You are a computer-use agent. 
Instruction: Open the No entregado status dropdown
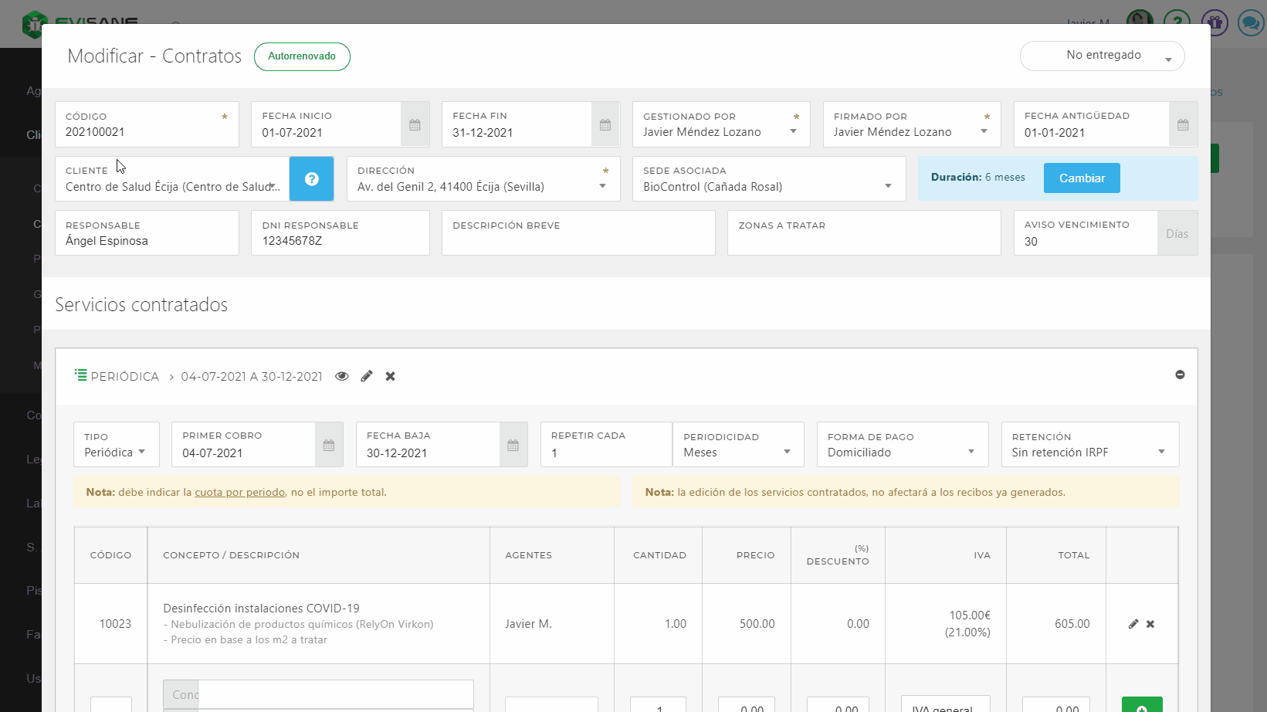click(1102, 56)
